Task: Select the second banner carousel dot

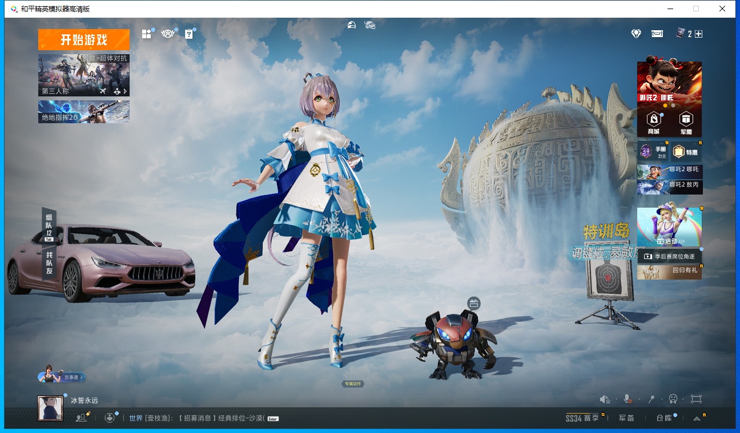Action: click(673, 106)
